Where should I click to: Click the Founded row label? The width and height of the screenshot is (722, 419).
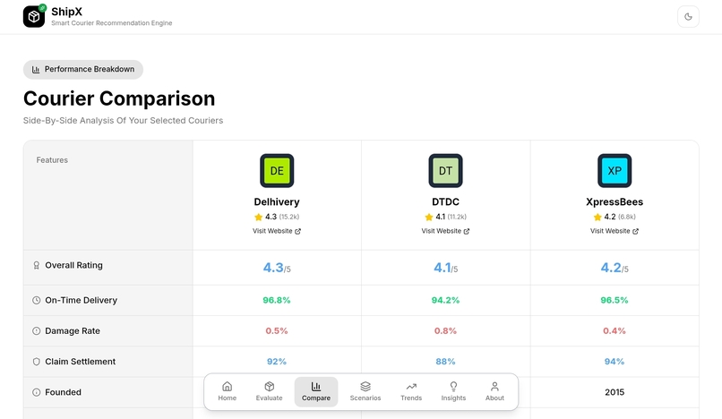tap(63, 392)
